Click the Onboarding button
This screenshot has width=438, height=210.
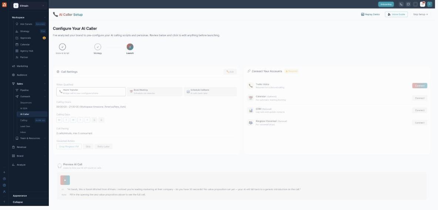coord(386,4)
